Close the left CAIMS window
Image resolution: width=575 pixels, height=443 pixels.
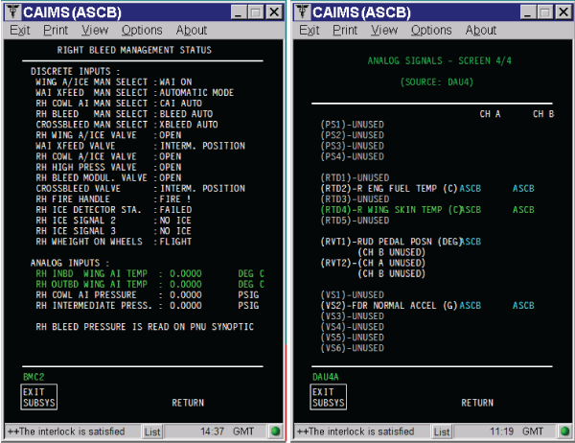click(272, 12)
